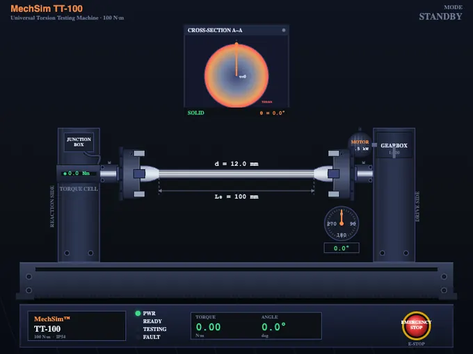The height and width of the screenshot is (354, 473).
Task: Click the 0.0° box below the dial
Action: (x=342, y=248)
